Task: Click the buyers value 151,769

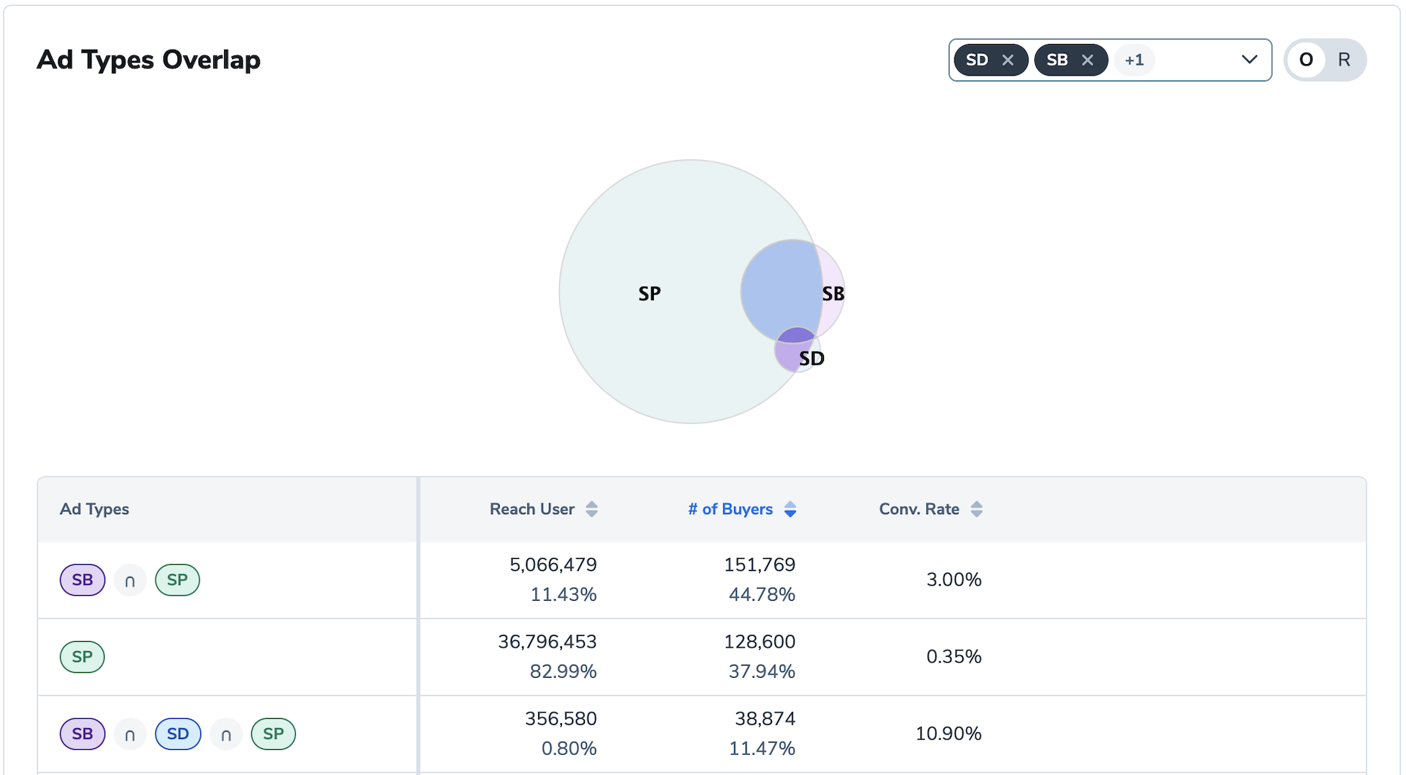Action: [760, 565]
